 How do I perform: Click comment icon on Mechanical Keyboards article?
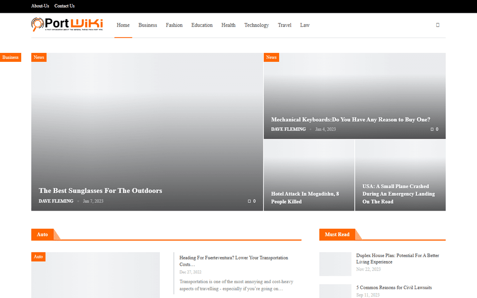point(432,129)
